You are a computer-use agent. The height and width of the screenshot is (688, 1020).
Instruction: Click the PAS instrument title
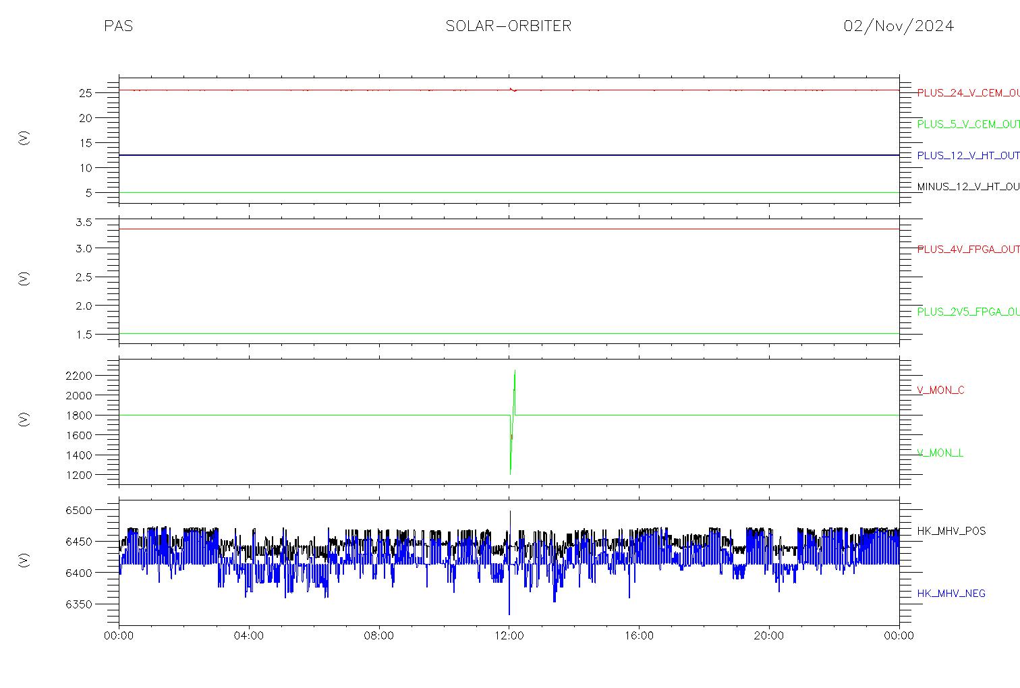pos(119,26)
